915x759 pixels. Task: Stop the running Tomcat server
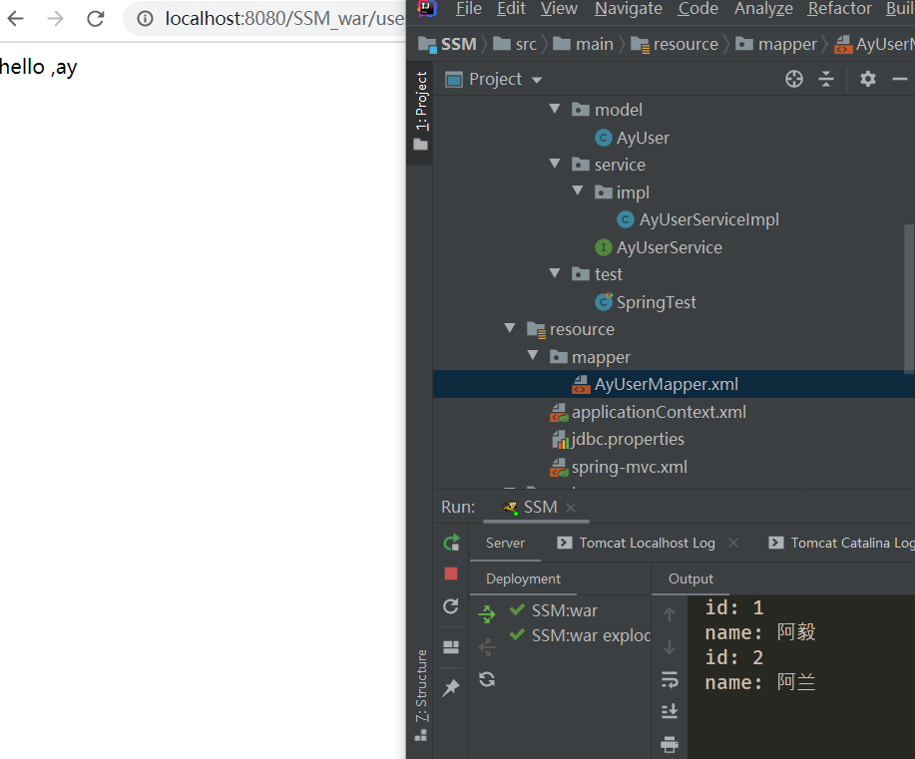point(450,573)
